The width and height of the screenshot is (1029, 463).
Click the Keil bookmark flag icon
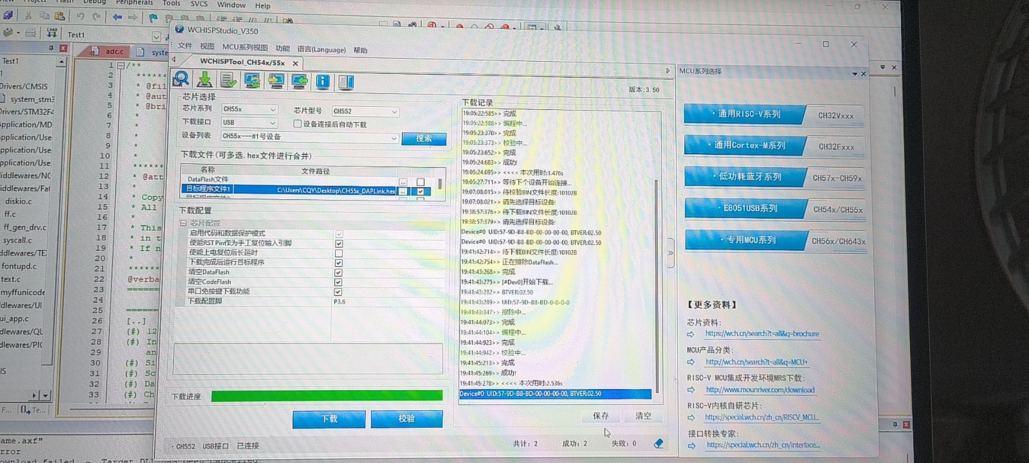[x=153, y=18]
